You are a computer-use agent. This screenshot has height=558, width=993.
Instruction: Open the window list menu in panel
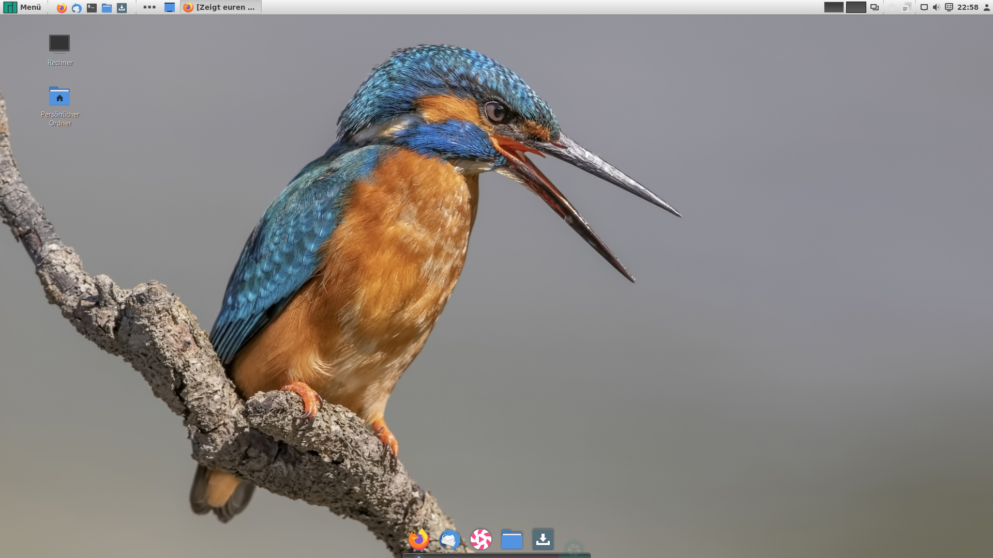click(x=875, y=7)
